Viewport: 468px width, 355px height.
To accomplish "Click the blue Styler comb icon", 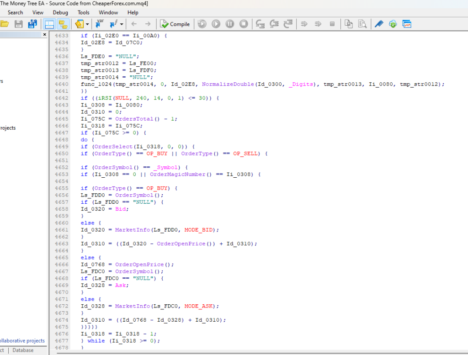I will point(379,24).
